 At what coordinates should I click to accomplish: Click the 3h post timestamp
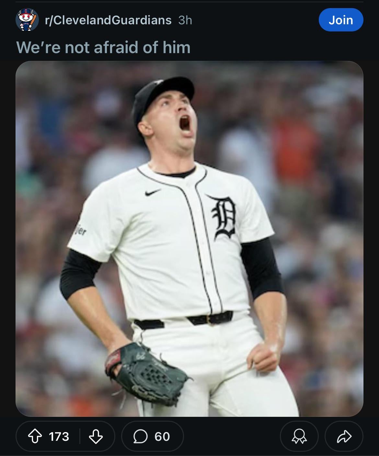pos(185,20)
